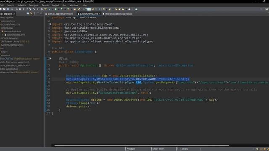The image size is (269, 151).
Task: Open the dropdown arrow beside the Debug icon
Action: 53,9
